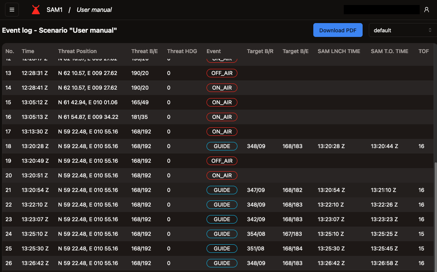Select SAM launch time 13:22:10 Z
This screenshot has width=437, height=272.
click(x=331, y=205)
